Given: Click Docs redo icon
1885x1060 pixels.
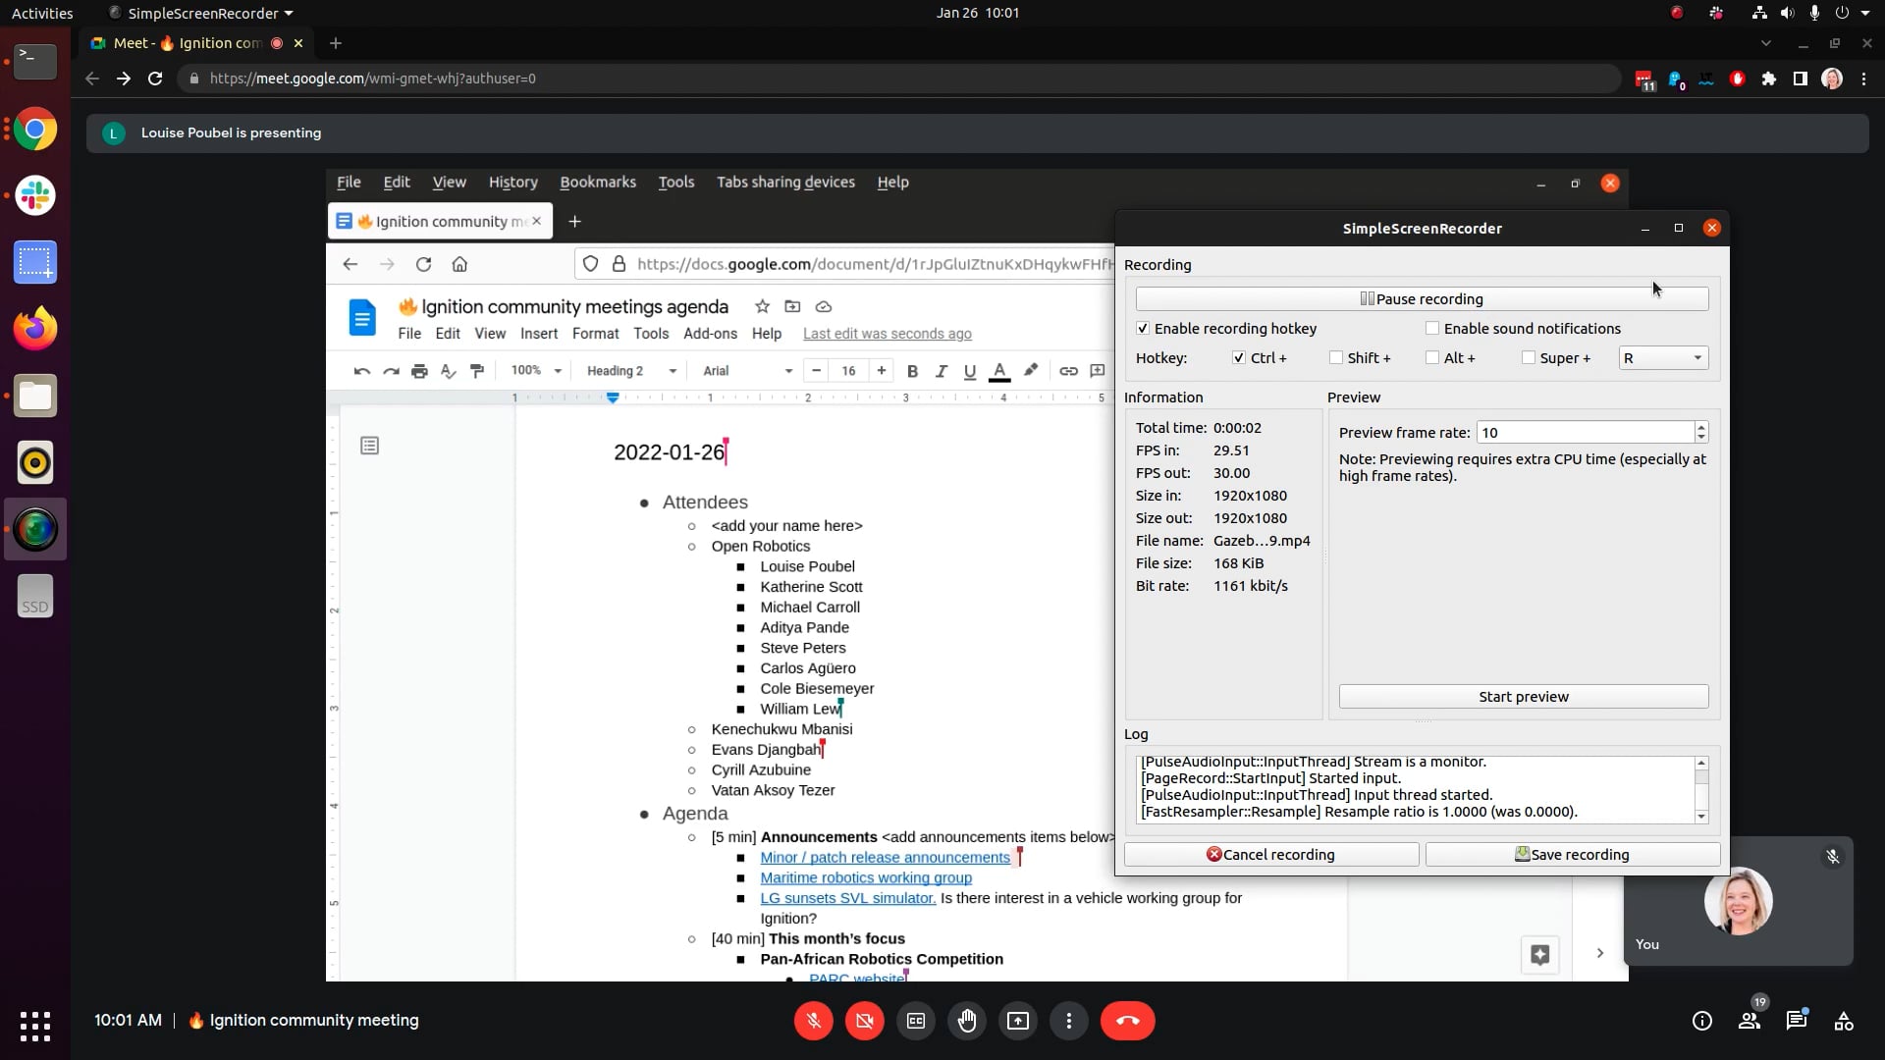Looking at the screenshot, I should [x=391, y=371].
